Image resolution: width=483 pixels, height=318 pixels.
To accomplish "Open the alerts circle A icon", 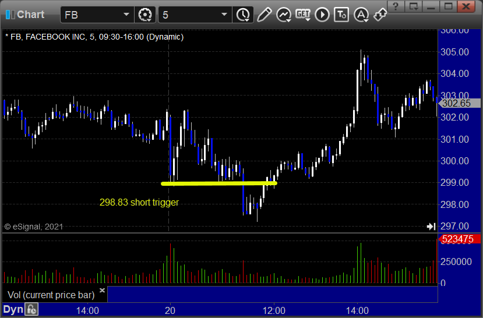I will click(361, 15).
